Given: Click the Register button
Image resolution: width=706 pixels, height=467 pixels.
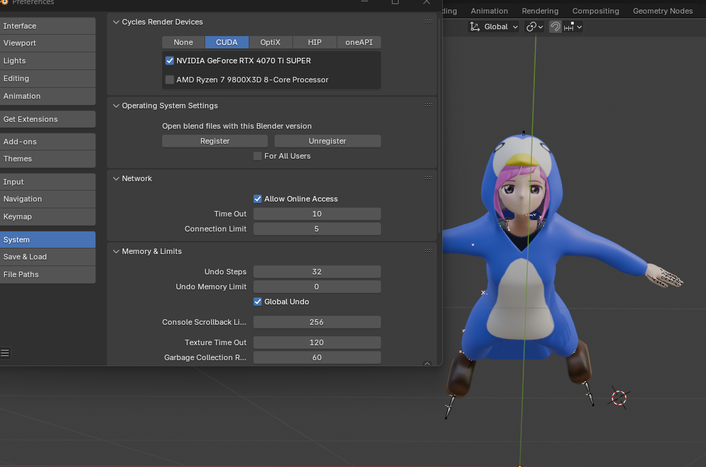Looking at the screenshot, I should 215,141.
